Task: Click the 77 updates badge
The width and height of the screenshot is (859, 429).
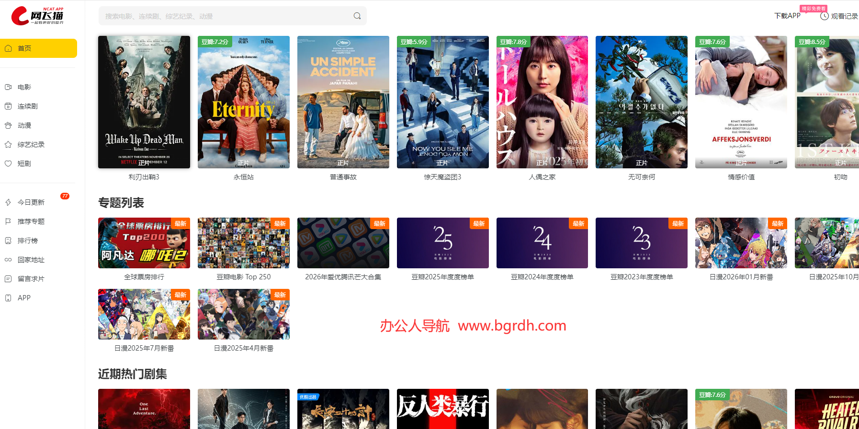Action: 65,196
